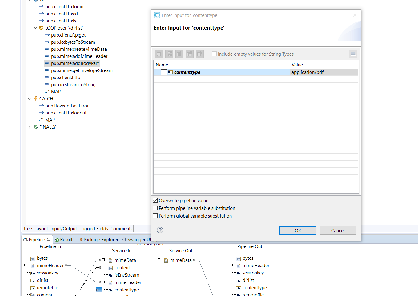The width and height of the screenshot is (418, 296).
Task: Select the pub.flow:getLastError step
Action: pos(67,106)
